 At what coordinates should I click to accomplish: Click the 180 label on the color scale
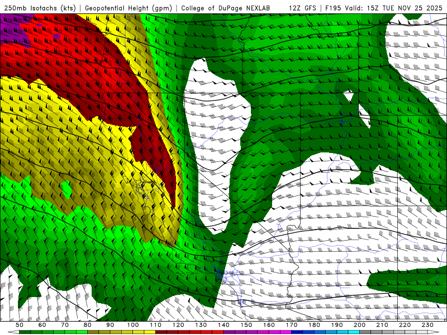[x=314, y=325]
